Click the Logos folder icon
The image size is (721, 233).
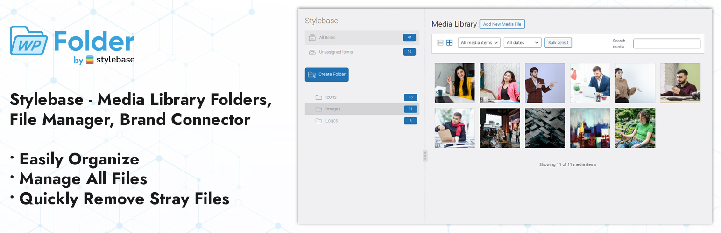(x=318, y=121)
